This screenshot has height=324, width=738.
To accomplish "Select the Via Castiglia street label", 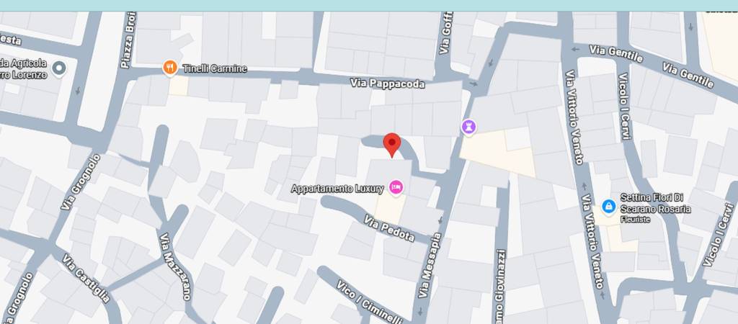I will coord(86,279).
